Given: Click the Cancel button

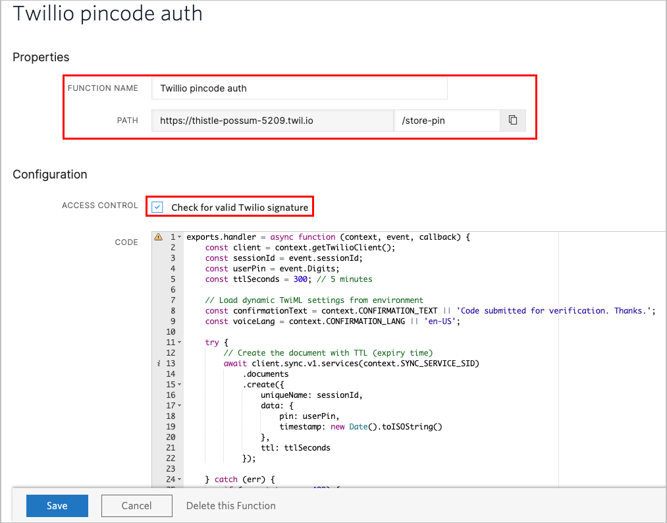Looking at the screenshot, I should point(136,506).
